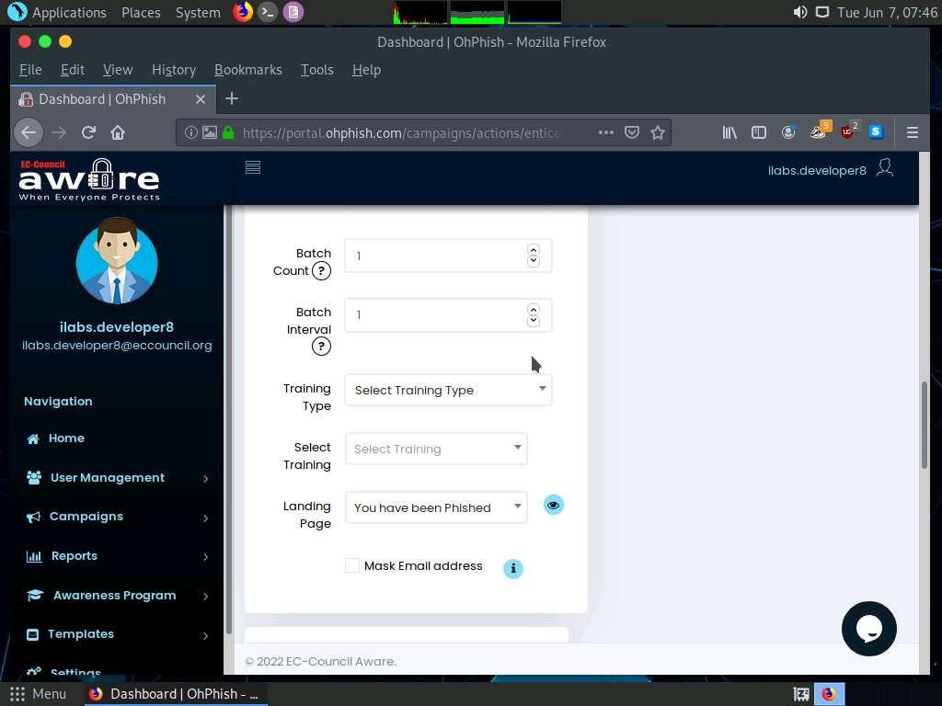Preview landing page with the eye icon
The image size is (942, 706).
(x=553, y=506)
